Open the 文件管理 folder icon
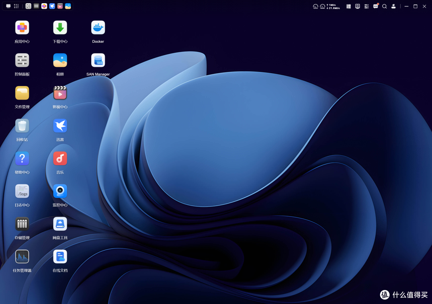This screenshot has height=304, width=432. [x=22, y=93]
